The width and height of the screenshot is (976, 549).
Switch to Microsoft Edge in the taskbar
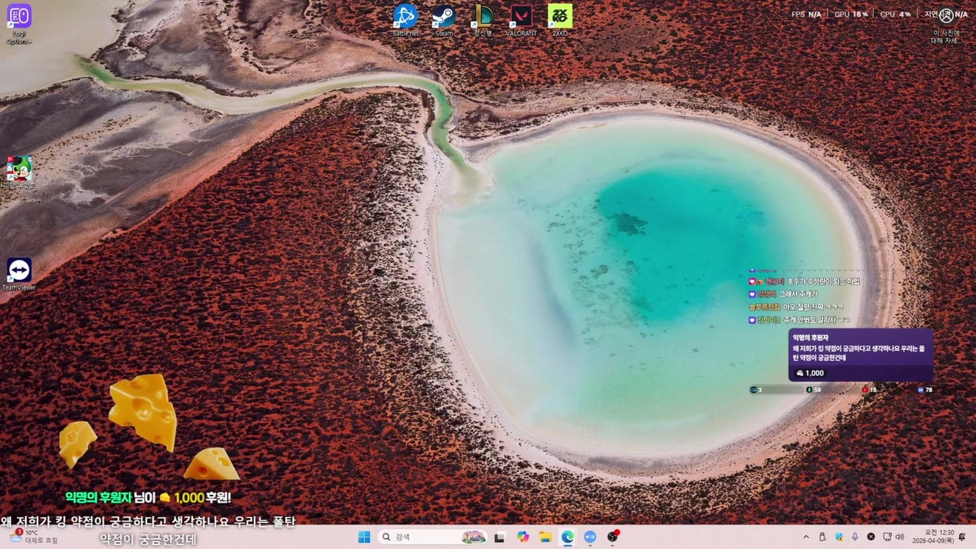(568, 537)
